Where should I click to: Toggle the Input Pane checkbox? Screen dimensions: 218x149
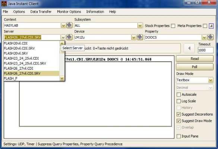click(178, 136)
